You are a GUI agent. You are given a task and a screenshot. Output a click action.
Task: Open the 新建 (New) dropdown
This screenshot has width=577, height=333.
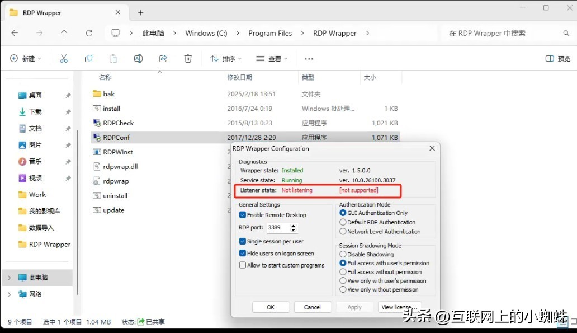[25, 59]
